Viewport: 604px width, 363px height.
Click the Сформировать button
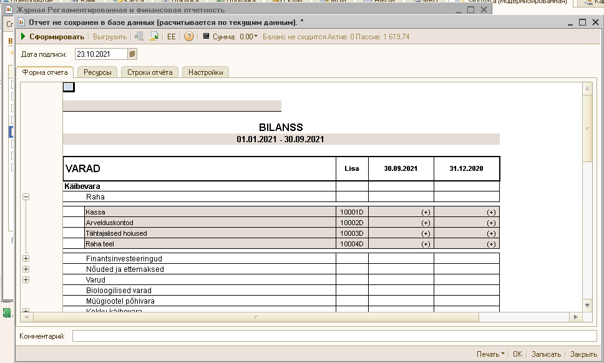point(52,37)
